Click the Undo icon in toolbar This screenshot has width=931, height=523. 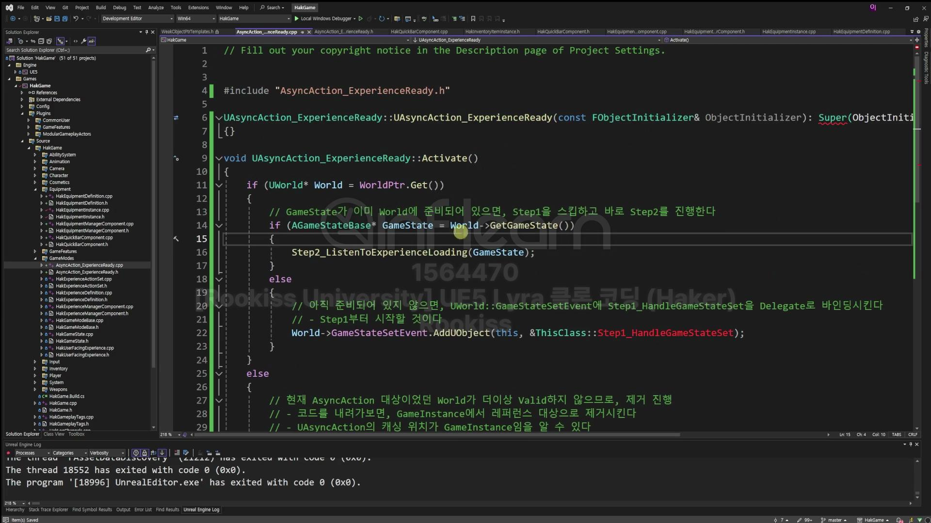[76, 18]
